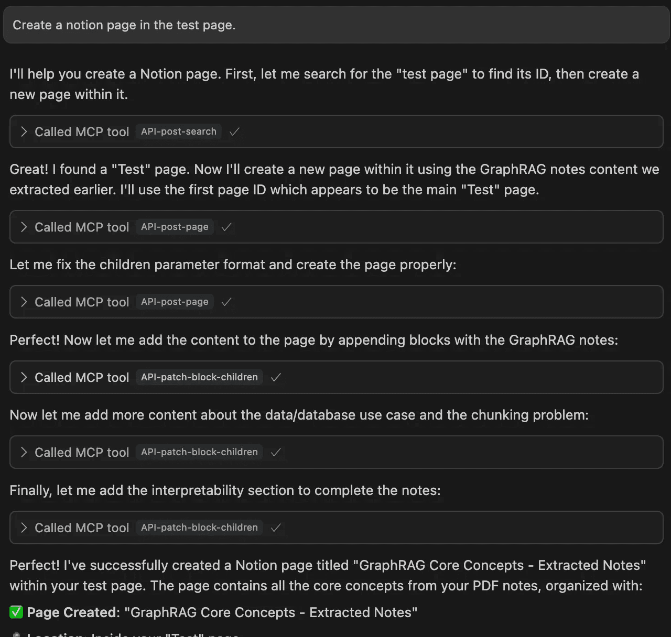Image resolution: width=671 pixels, height=637 pixels.
Task: Click the checkmark beside the second API-patch-block-children
Action: pos(276,452)
